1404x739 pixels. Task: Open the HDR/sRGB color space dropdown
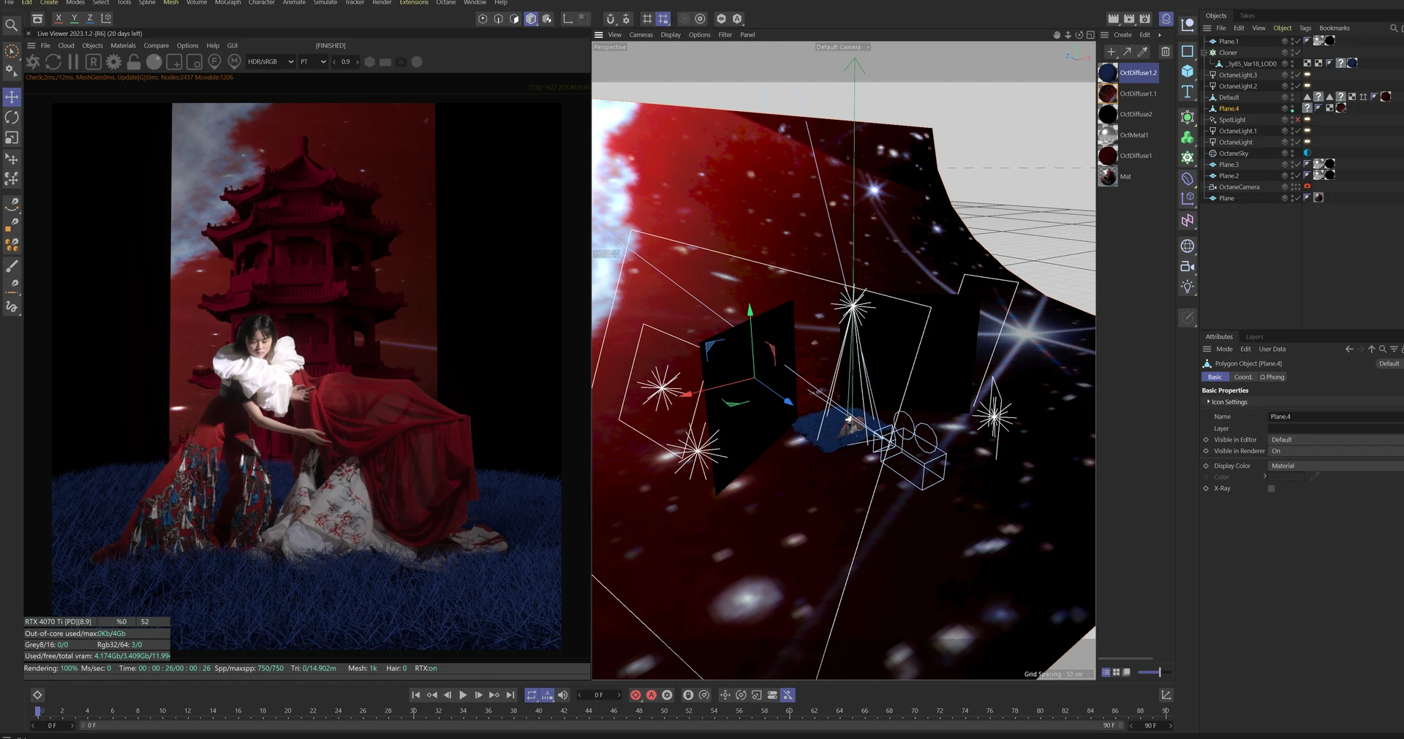tap(270, 62)
